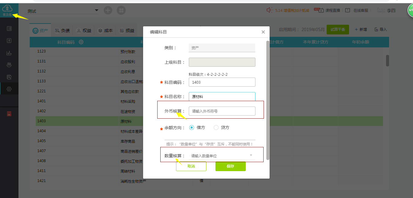Select the 借方 radio button

click(192, 128)
